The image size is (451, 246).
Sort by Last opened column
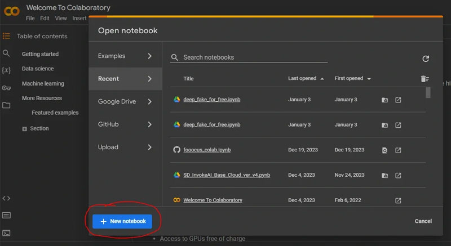(x=306, y=79)
